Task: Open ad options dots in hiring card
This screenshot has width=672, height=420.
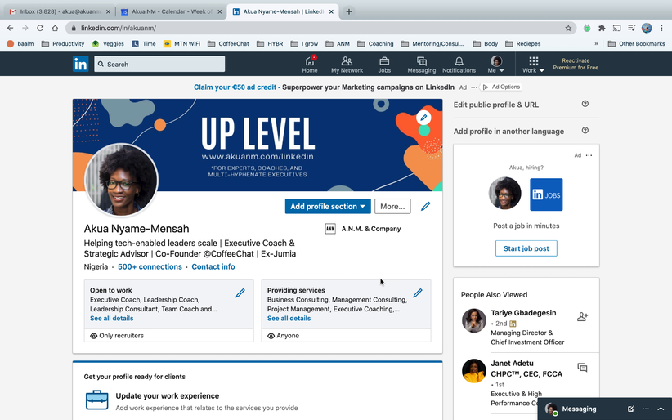Action: tap(589, 155)
